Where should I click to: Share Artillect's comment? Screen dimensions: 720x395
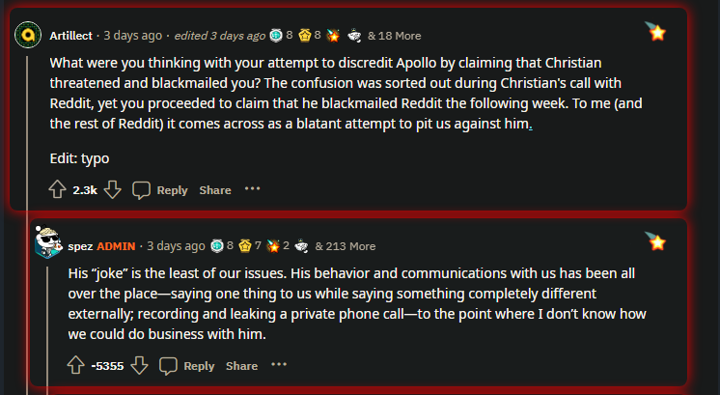tap(215, 190)
